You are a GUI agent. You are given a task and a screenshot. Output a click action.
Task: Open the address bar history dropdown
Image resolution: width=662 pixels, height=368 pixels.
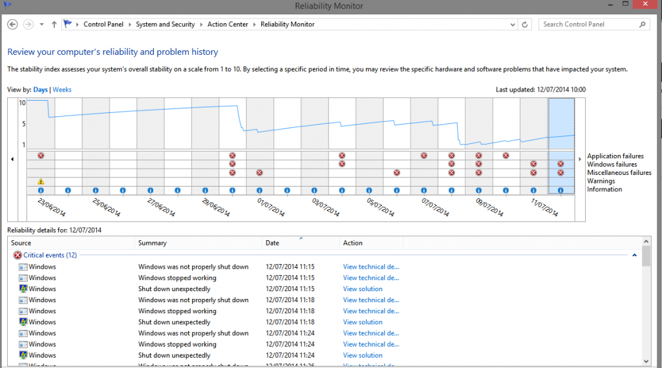point(513,25)
